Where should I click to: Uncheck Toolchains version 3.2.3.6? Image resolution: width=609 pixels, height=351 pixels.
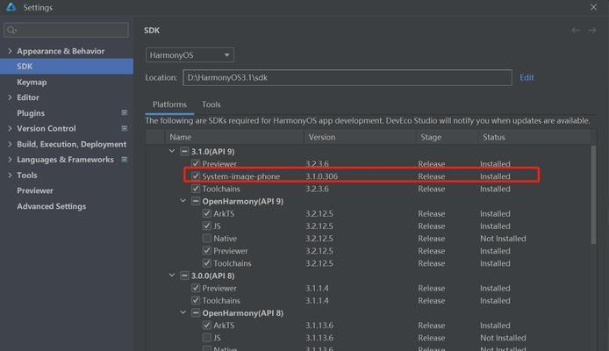click(x=196, y=189)
